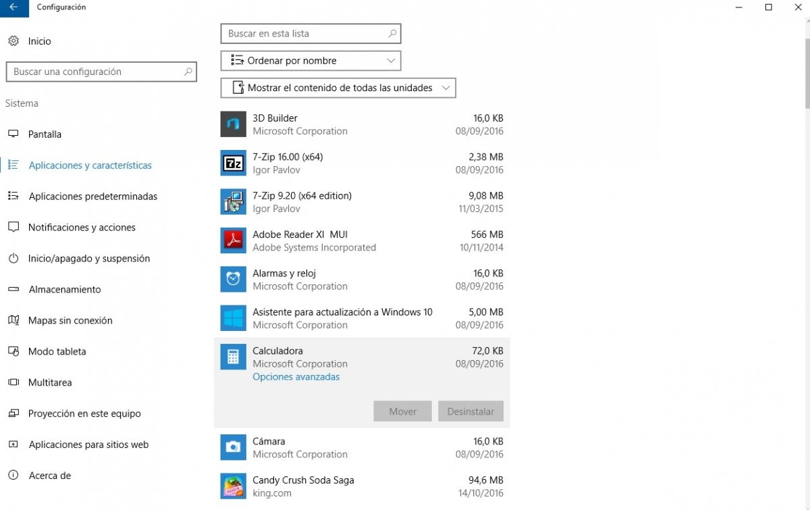Go back with the arrow button
810x510 pixels.
click(14, 7)
